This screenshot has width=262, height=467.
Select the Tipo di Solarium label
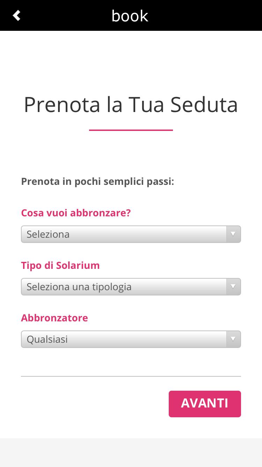(x=60, y=265)
